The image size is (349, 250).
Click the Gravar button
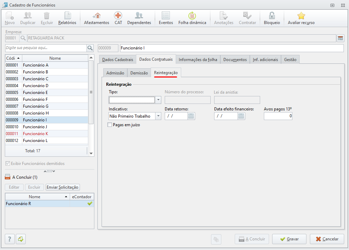point(289,239)
